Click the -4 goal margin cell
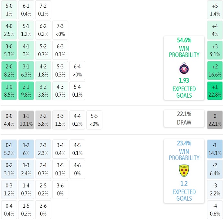The width and height of the screenshot is (223, 220). 215,210
